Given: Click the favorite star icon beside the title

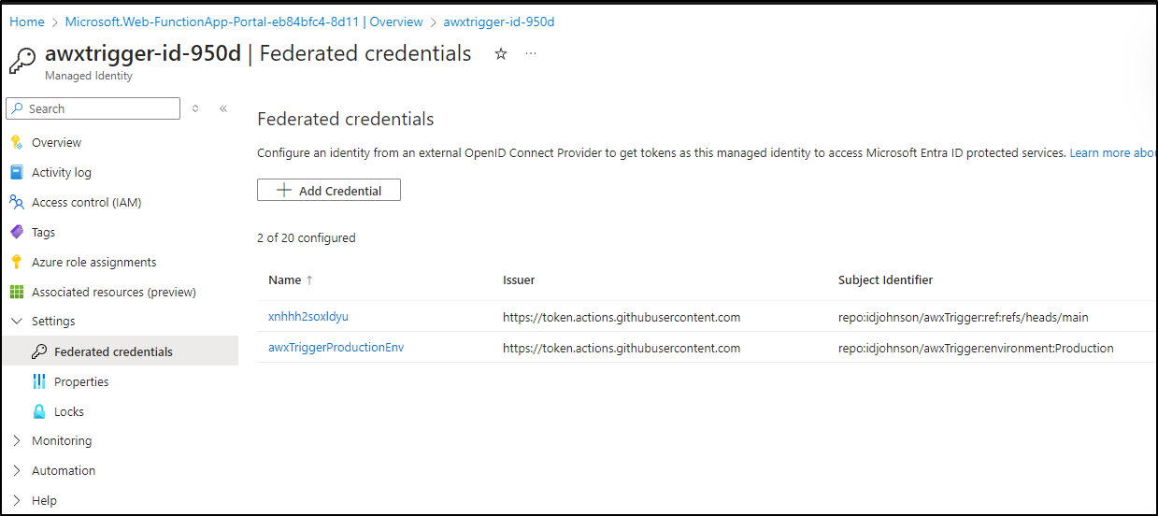Looking at the screenshot, I should pyautogui.click(x=501, y=54).
